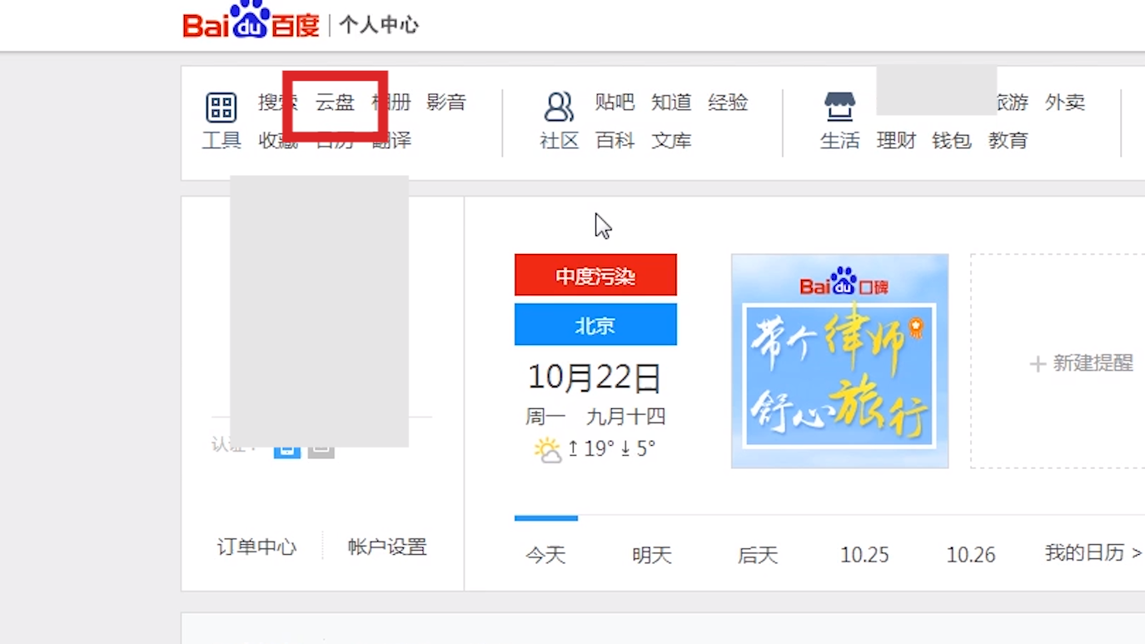The height and width of the screenshot is (644, 1145).
Task: Click the temperature 19° 5° text
Action: click(x=611, y=449)
